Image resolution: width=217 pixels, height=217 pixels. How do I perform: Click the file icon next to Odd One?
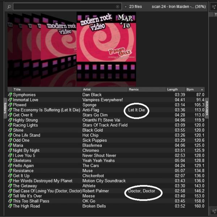[x=10, y=140]
